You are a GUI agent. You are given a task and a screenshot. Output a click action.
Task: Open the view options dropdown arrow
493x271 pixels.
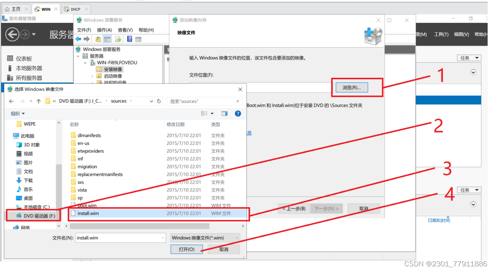coord(212,114)
